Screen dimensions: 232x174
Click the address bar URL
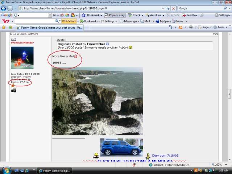point(65,8)
